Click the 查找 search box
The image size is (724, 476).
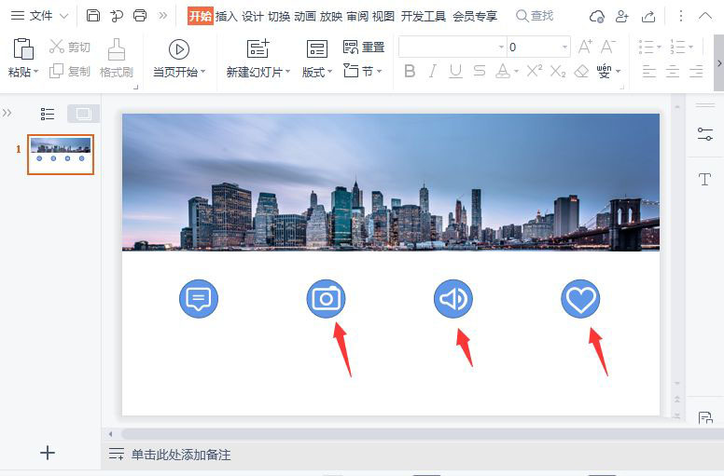click(x=535, y=16)
